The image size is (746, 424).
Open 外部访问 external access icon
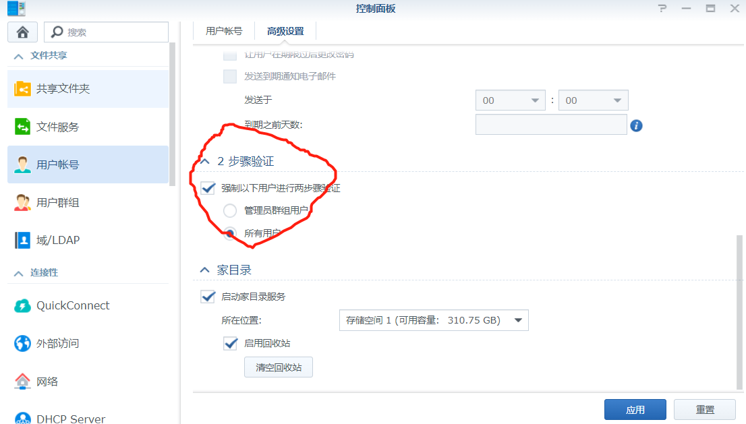click(x=23, y=343)
